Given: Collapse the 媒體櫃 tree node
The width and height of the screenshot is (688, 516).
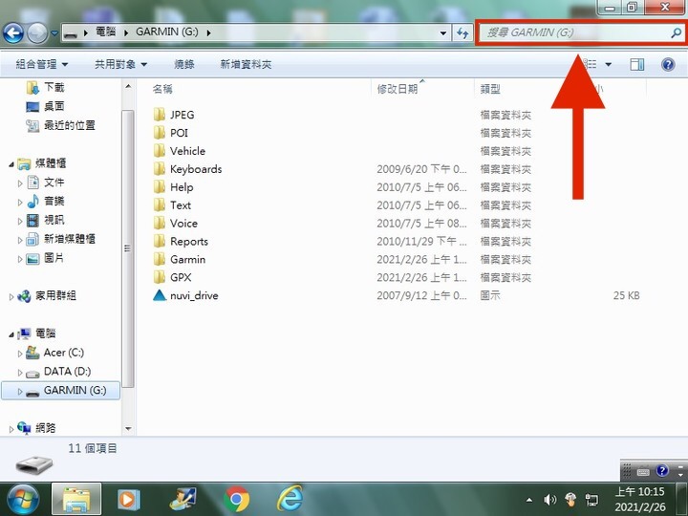Looking at the screenshot, I should click(x=11, y=164).
